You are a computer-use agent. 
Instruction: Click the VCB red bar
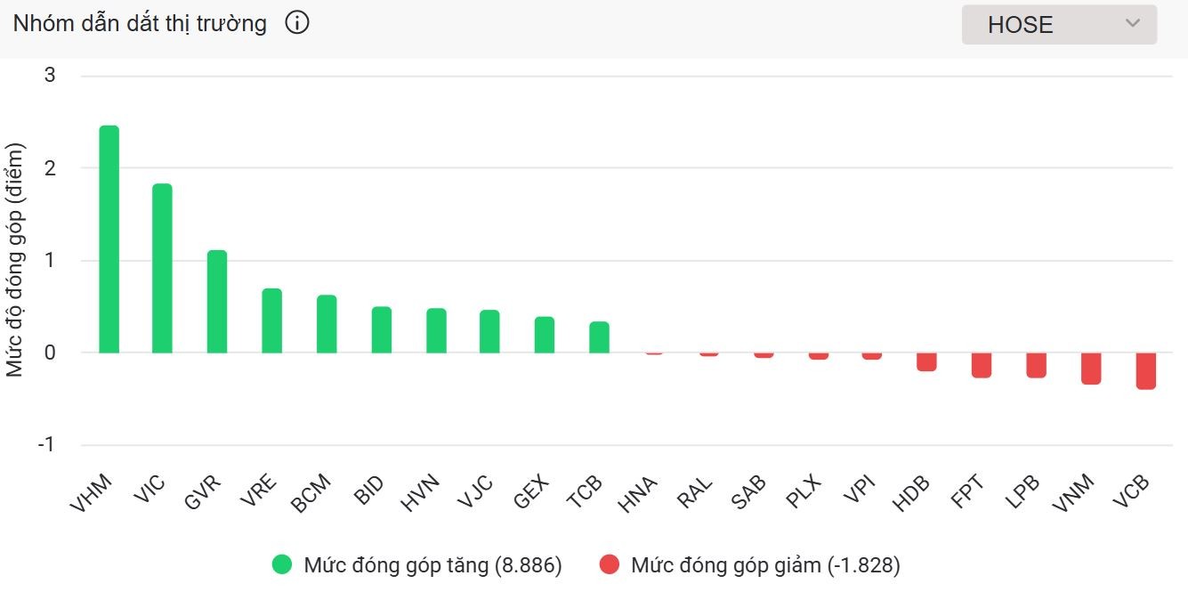[1145, 370]
